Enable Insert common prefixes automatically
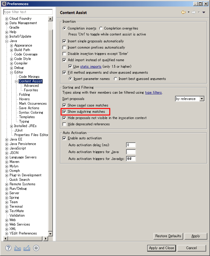The height and width of the screenshot is (256, 210). [65, 47]
